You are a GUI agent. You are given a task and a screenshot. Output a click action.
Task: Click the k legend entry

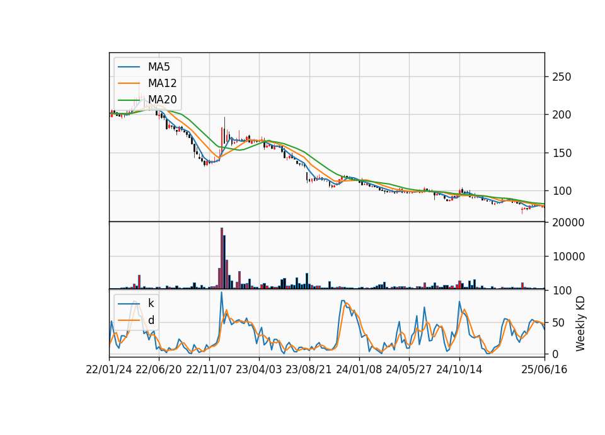click(x=151, y=303)
